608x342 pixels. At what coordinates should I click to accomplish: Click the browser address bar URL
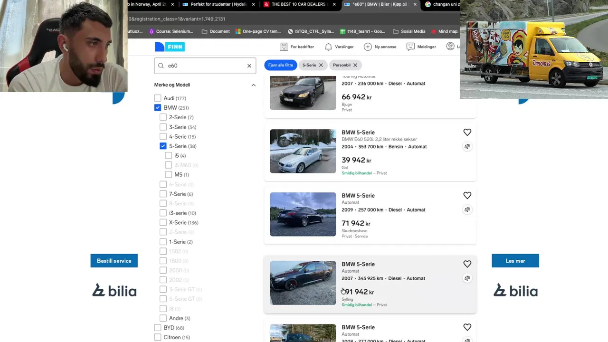click(176, 19)
